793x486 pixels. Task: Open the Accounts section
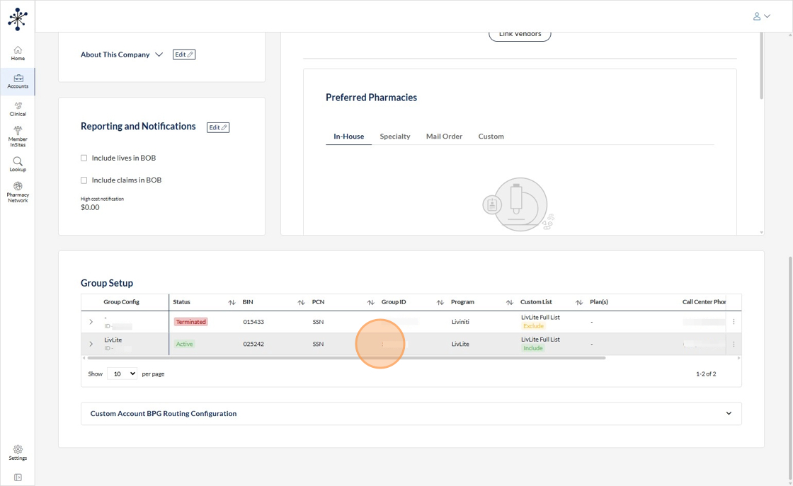coord(18,81)
